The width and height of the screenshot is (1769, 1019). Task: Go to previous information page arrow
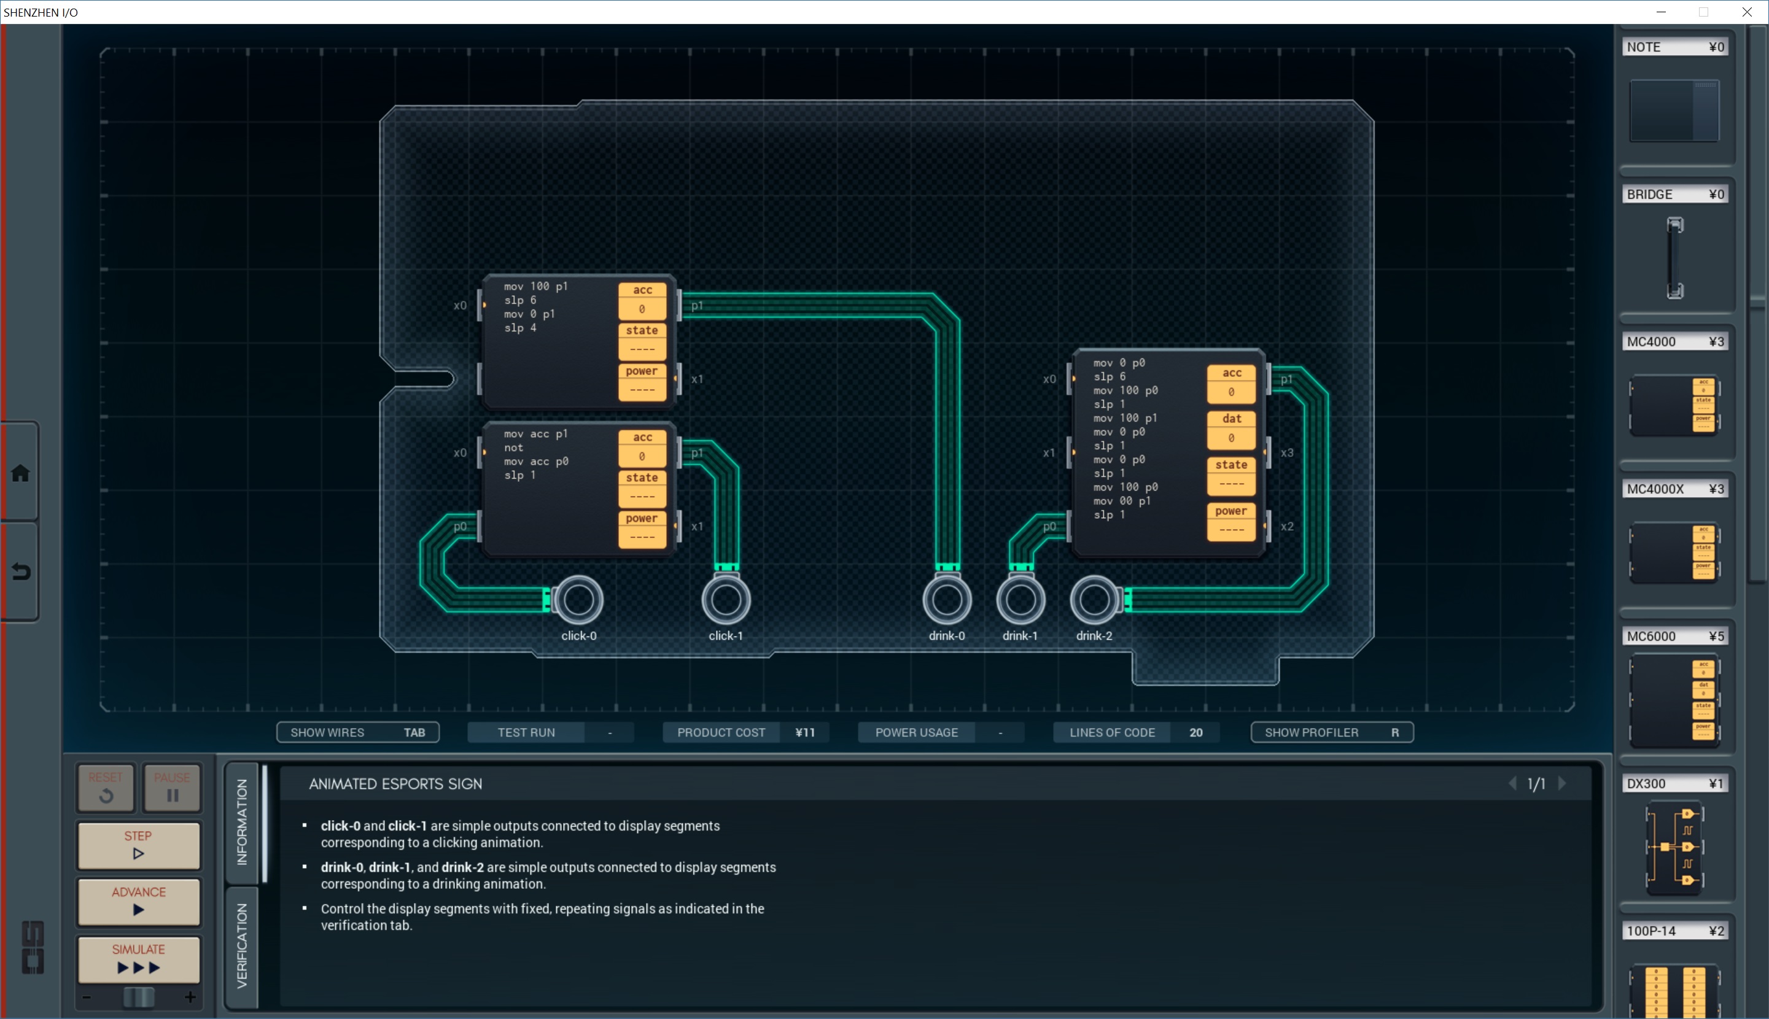pyautogui.click(x=1512, y=784)
